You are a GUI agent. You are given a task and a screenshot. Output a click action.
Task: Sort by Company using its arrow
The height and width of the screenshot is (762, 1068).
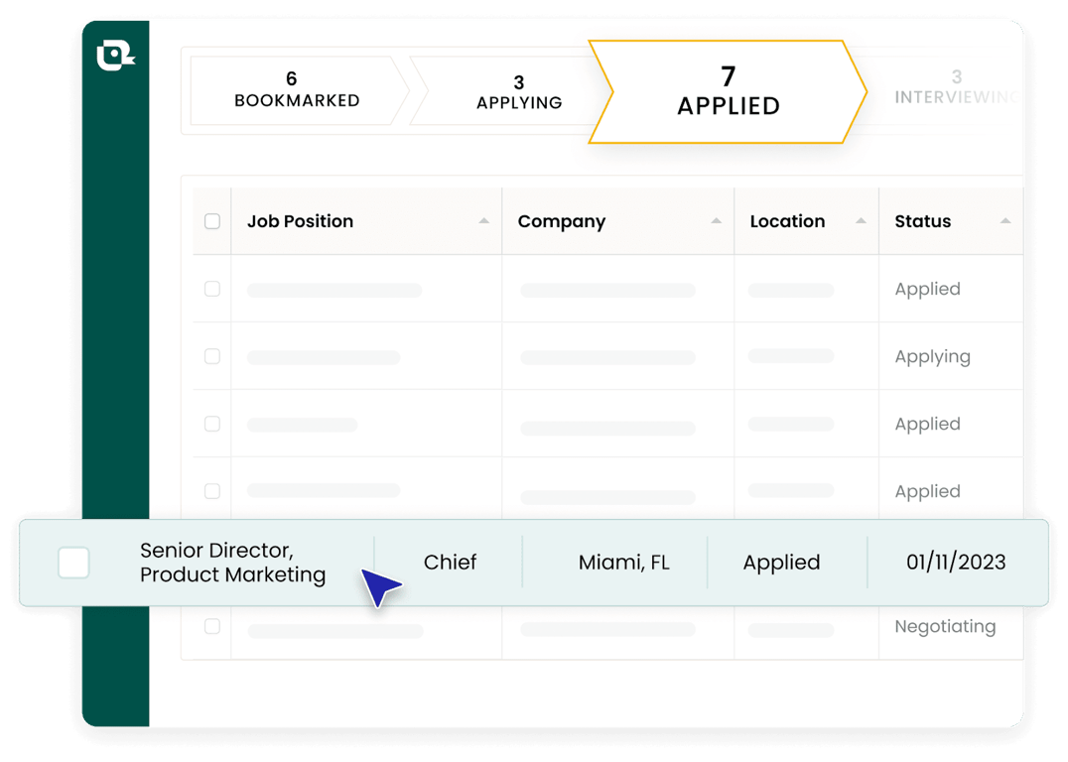[x=716, y=220]
